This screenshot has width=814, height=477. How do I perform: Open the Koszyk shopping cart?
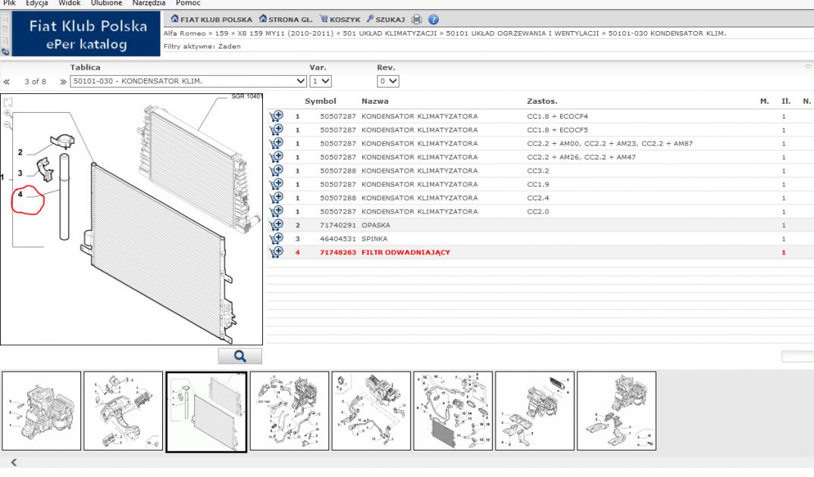(340, 19)
